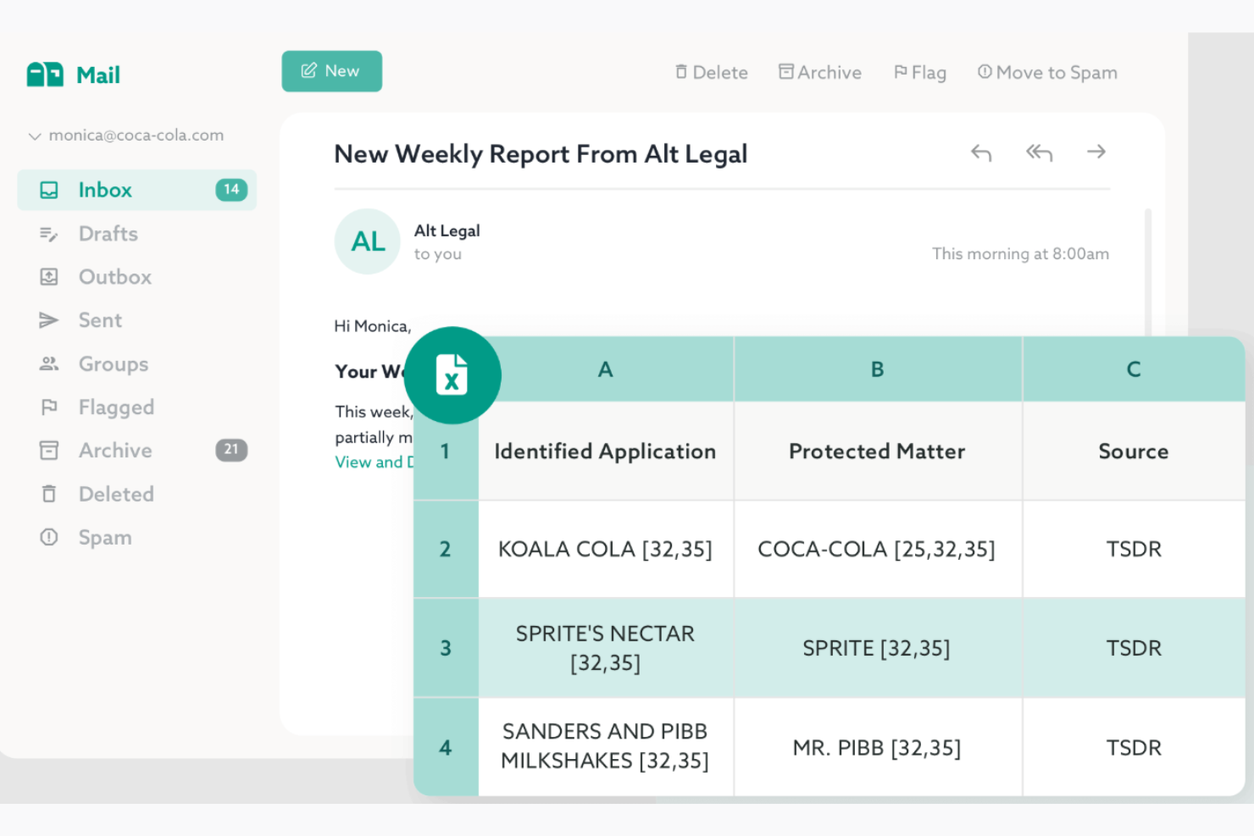The image size is (1254, 836).
Task: Select row 2 header in spreadsheet
Action: (446, 550)
